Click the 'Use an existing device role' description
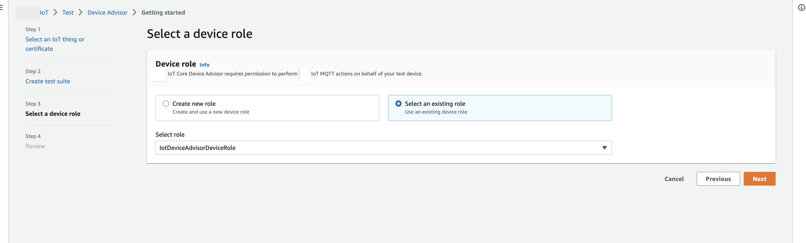This screenshot has height=243, width=806. (436, 112)
